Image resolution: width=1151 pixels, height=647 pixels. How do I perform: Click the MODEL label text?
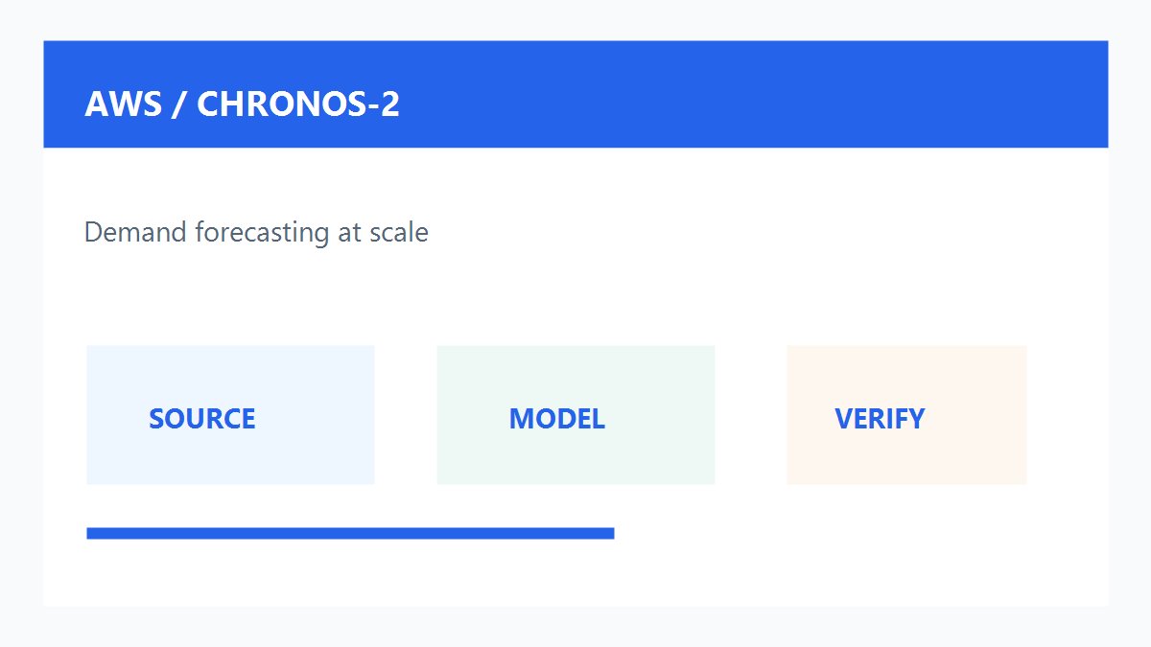(x=557, y=419)
